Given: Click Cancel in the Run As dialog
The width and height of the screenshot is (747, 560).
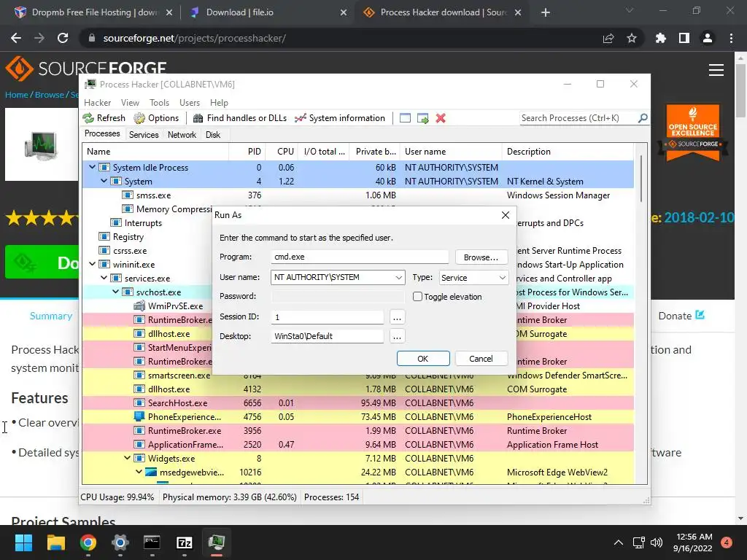Looking at the screenshot, I should click(x=481, y=359).
